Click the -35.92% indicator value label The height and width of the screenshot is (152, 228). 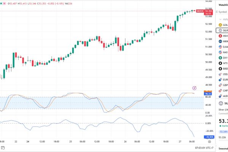pos(209,137)
